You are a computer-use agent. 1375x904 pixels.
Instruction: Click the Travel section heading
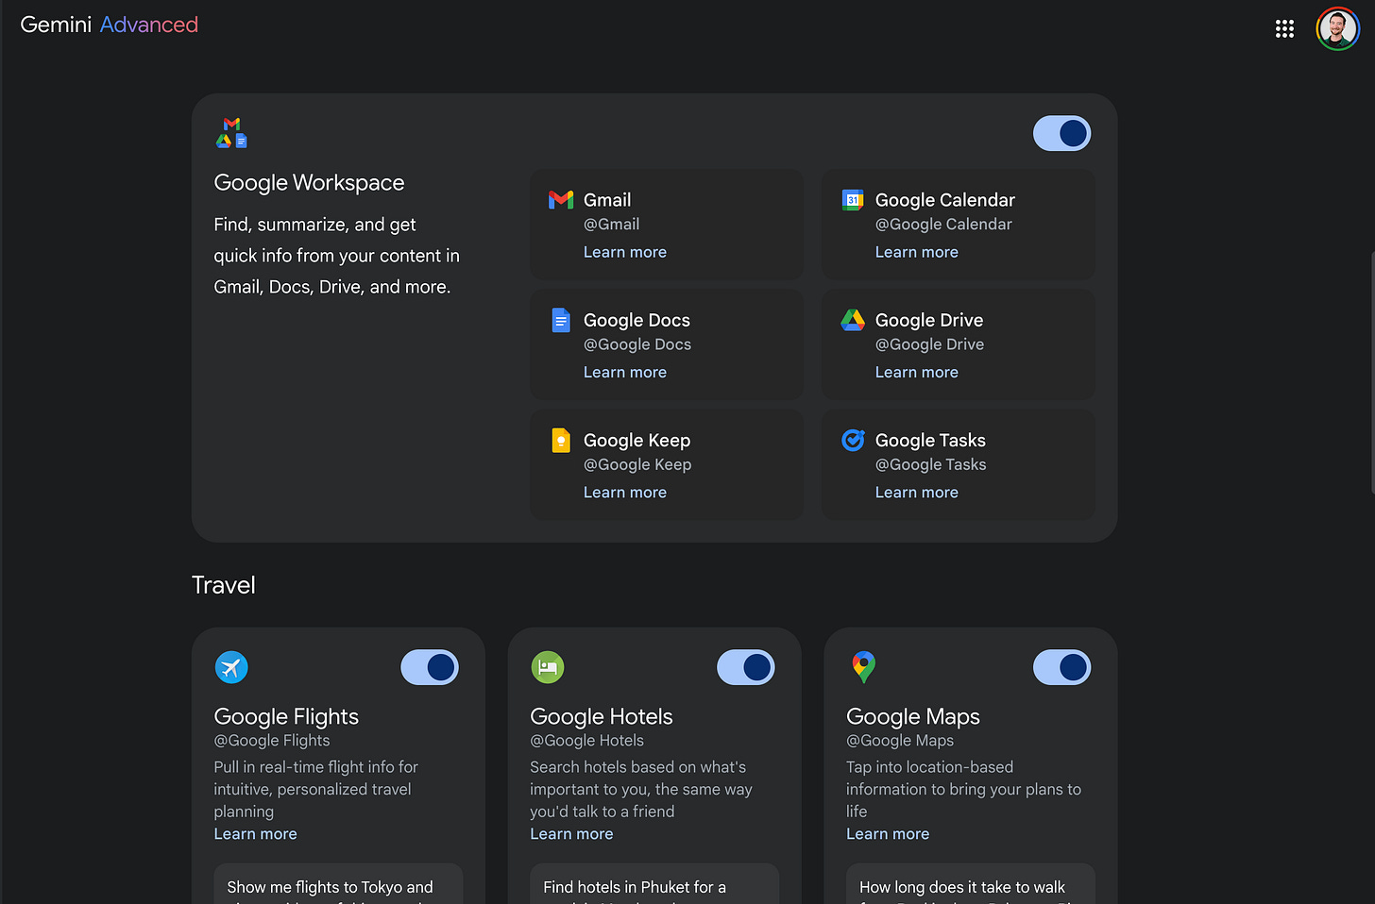[x=224, y=585]
